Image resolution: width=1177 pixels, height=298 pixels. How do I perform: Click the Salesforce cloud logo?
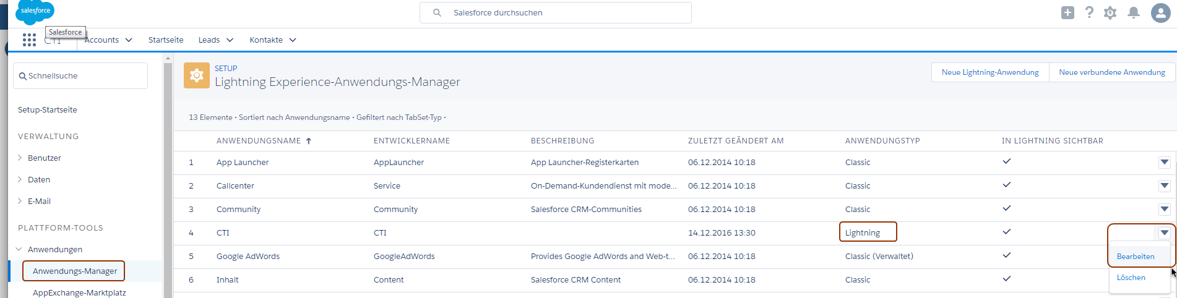pyautogui.click(x=35, y=11)
